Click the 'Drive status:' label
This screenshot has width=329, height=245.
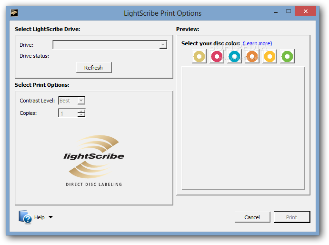point(34,56)
